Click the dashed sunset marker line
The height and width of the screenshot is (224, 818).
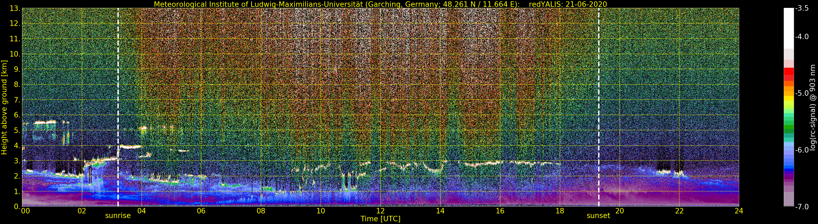[599, 107]
